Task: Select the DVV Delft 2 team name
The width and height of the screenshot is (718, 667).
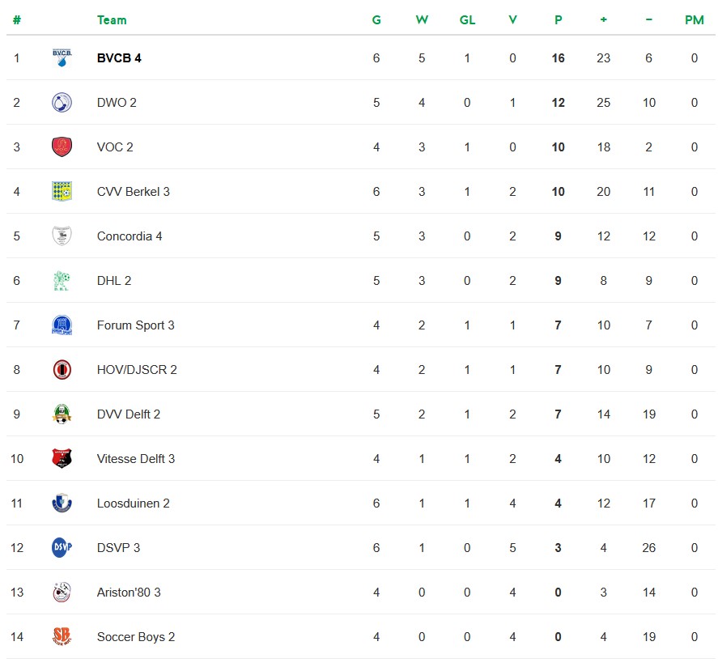Action: [129, 414]
